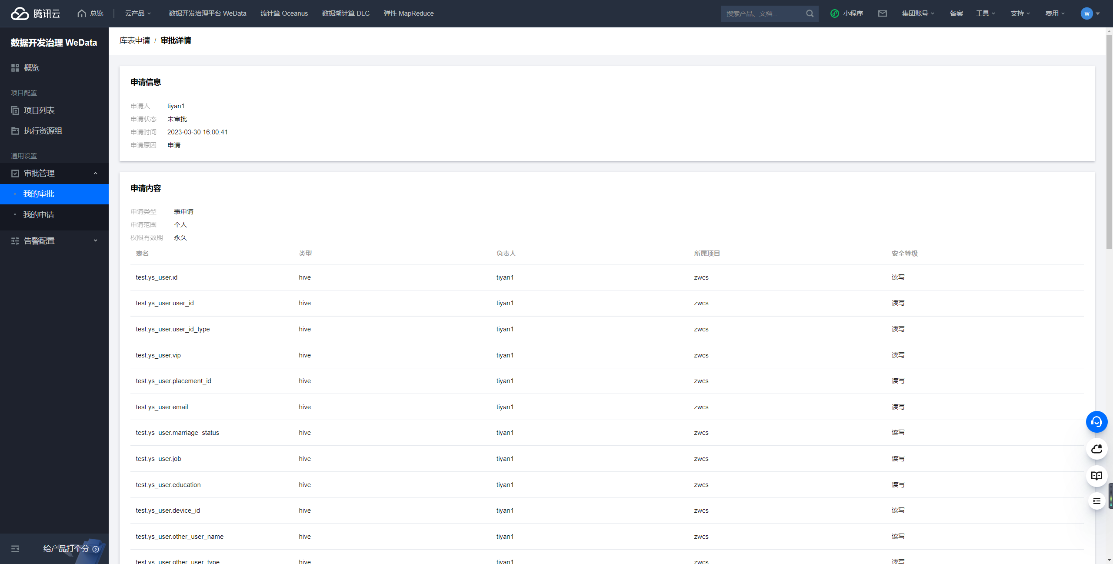Viewport: 1113px width, 564px height.
Task: Open the 云产品 dropdown
Action: coord(138,13)
